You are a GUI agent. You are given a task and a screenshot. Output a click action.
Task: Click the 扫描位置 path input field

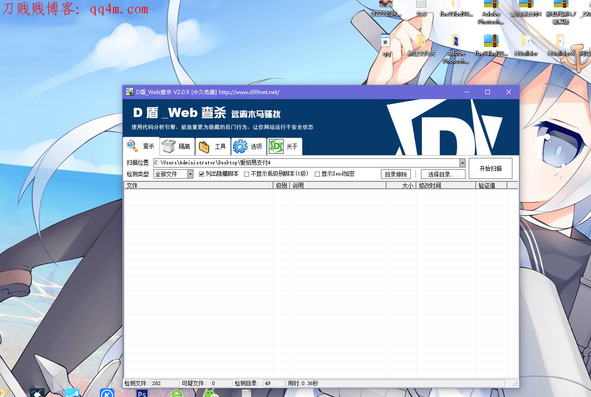click(x=306, y=163)
